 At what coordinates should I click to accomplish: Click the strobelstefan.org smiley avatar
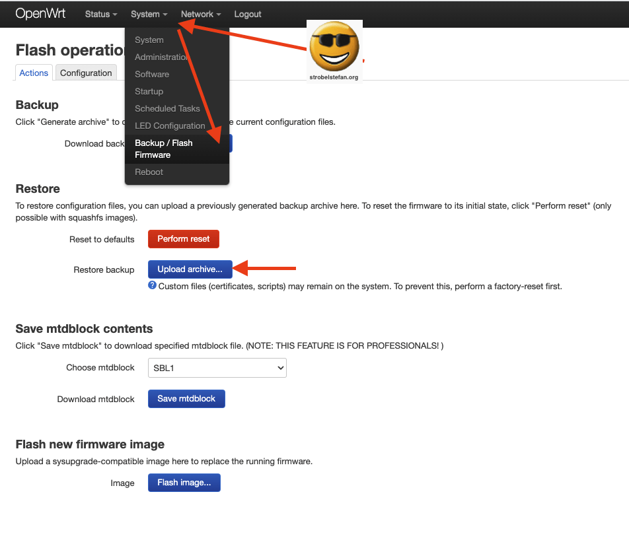pos(334,48)
